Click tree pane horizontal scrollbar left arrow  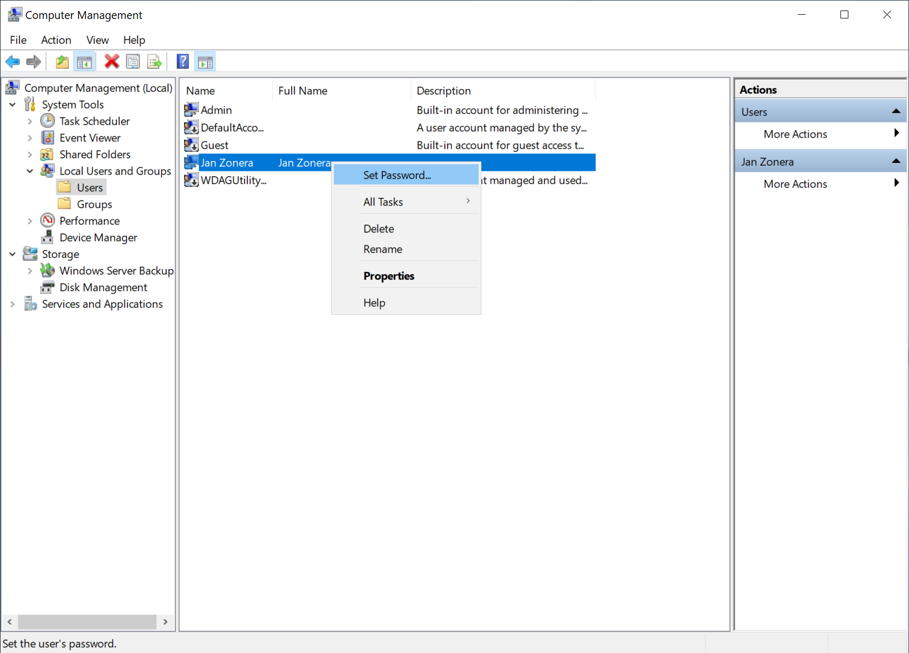click(9, 622)
